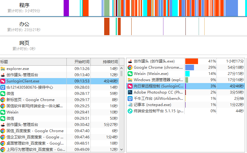Click the purple segment in the 程序 timeline

66,8
